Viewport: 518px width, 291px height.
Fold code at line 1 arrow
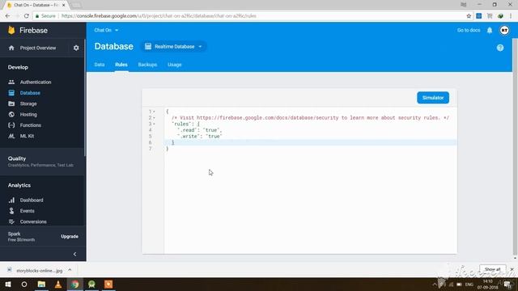coord(154,112)
